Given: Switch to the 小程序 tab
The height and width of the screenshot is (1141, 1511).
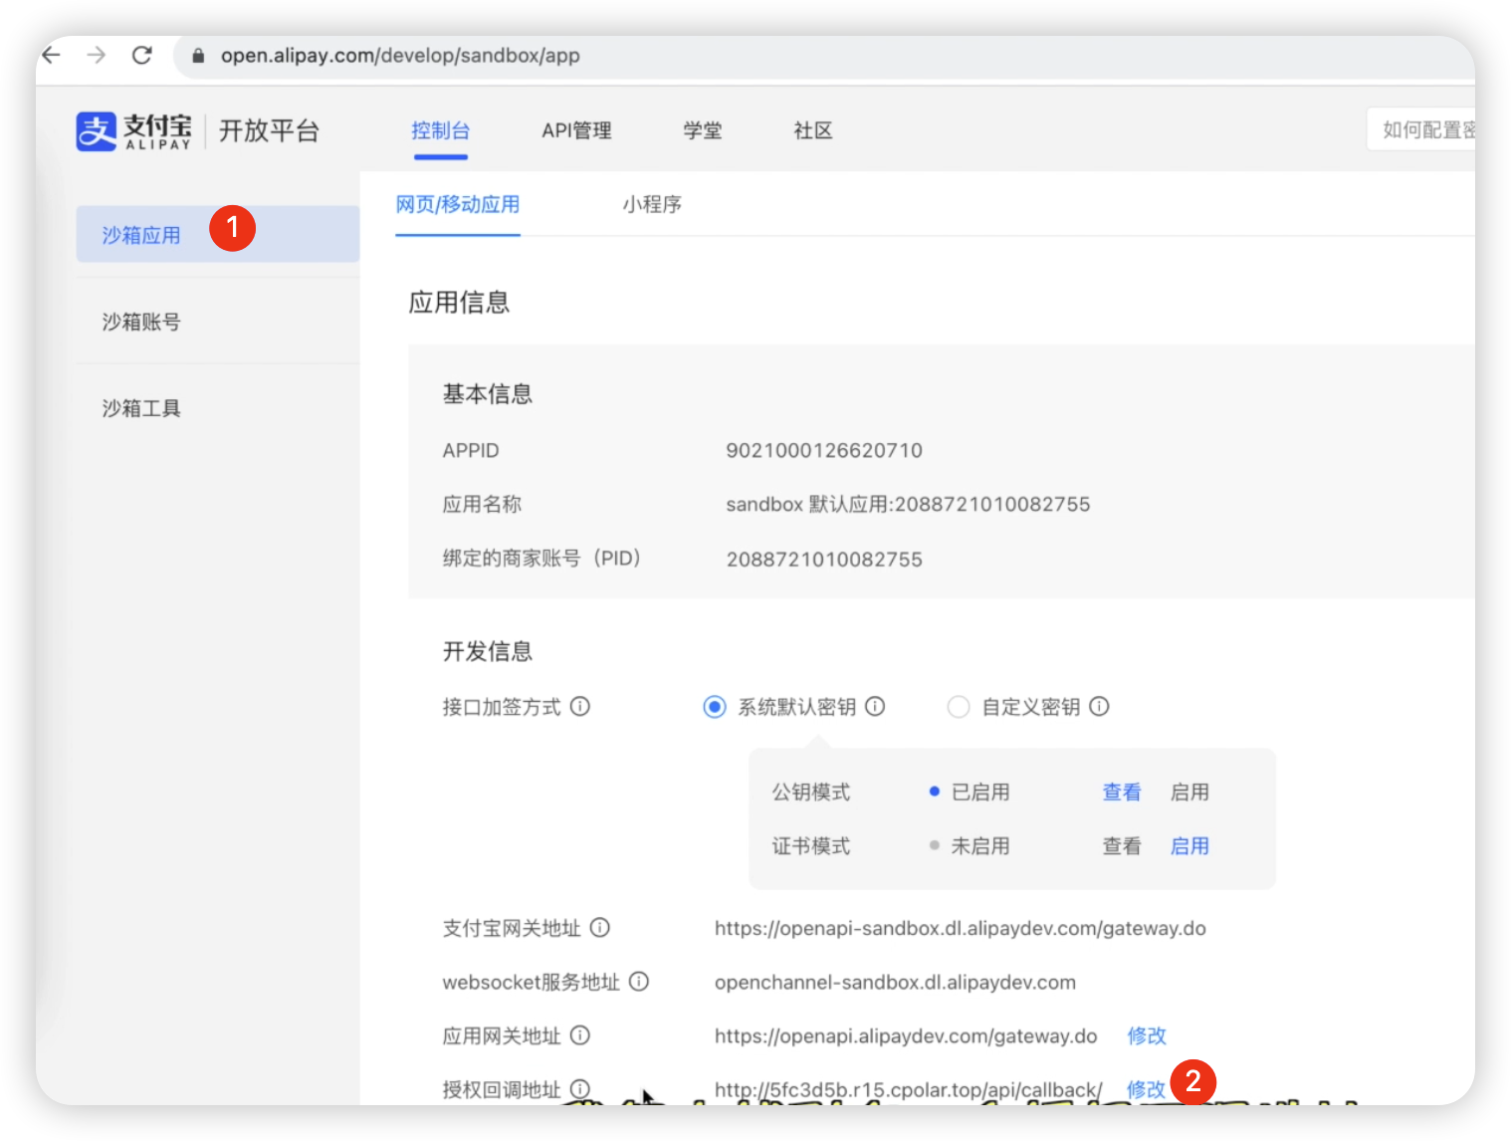Looking at the screenshot, I should [x=652, y=204].
